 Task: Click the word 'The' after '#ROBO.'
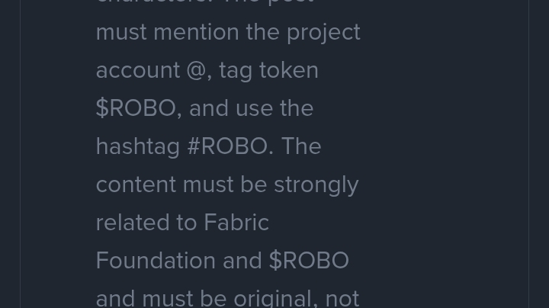tap(301, 146)
